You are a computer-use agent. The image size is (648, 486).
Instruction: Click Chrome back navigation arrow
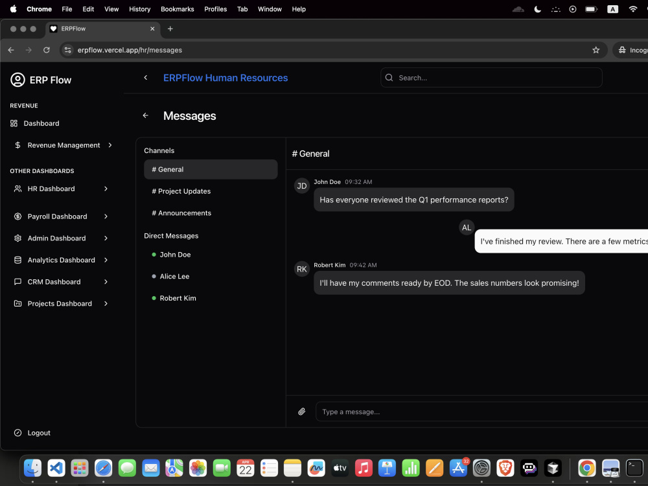tap(11, 50)
